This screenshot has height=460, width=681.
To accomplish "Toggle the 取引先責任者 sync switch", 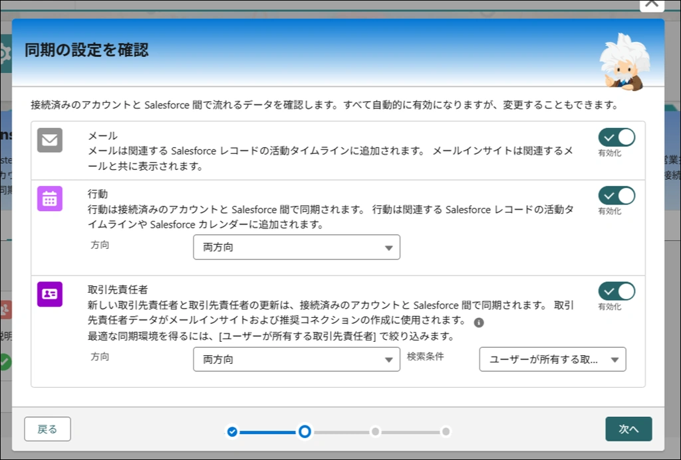I will [616, 291].
